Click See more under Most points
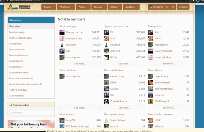This screenshot has height=132, width=204. (x=169, y=64)
